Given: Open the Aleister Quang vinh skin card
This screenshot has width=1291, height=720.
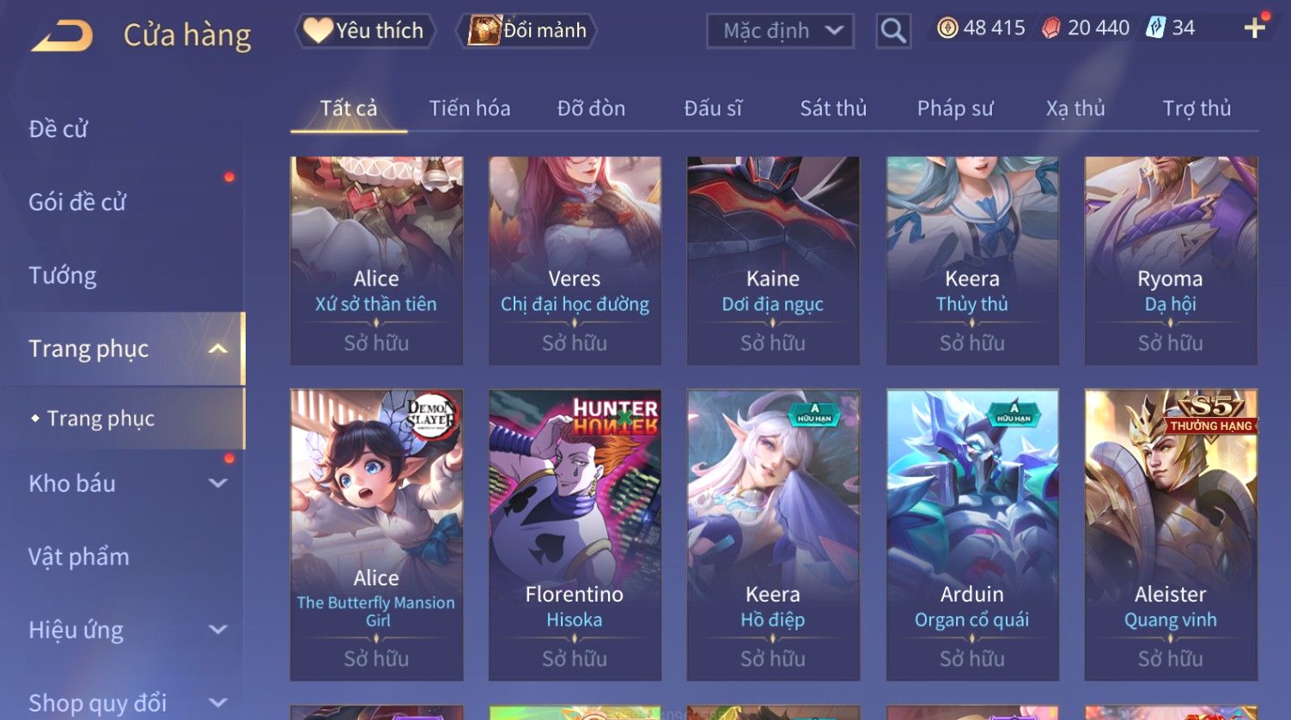Looking at the screenshot, I should 1171,535.
